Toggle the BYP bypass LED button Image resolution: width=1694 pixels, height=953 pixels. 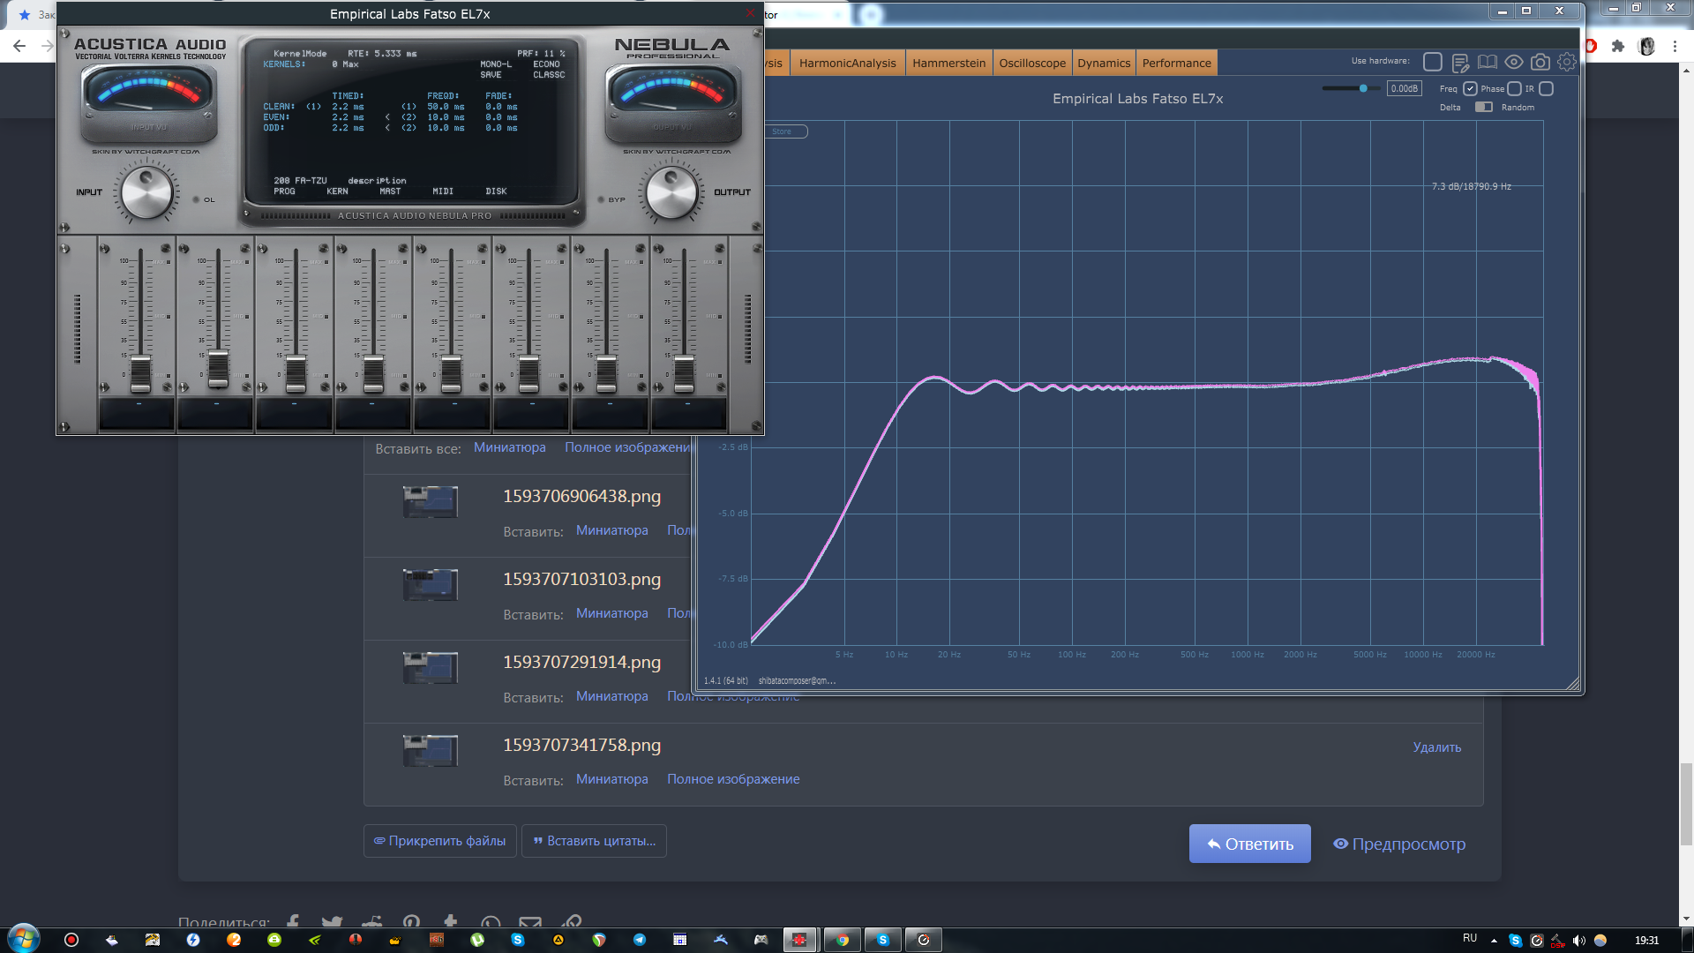[x=602, y=199]
